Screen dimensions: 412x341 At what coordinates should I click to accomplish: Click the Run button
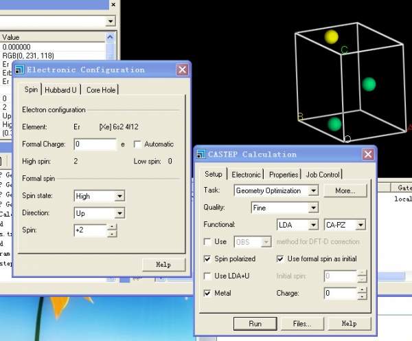[x=255, y=323]
